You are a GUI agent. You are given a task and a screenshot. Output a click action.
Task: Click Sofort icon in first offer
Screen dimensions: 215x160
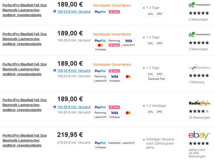pos(114,12)
